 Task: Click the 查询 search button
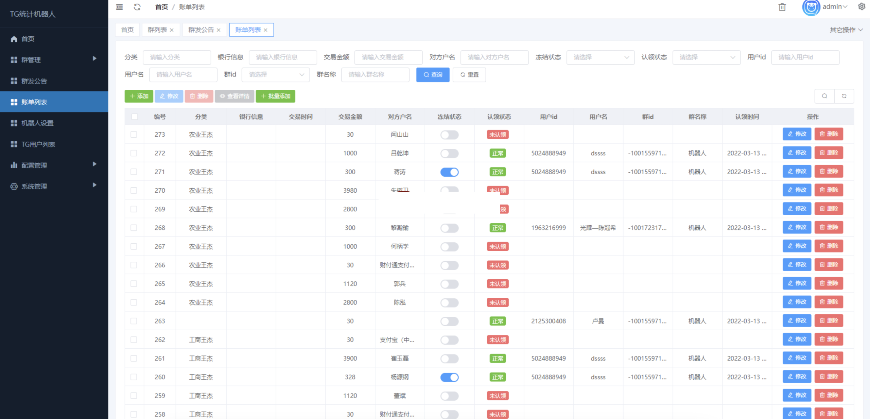click(x=433, y=75)
